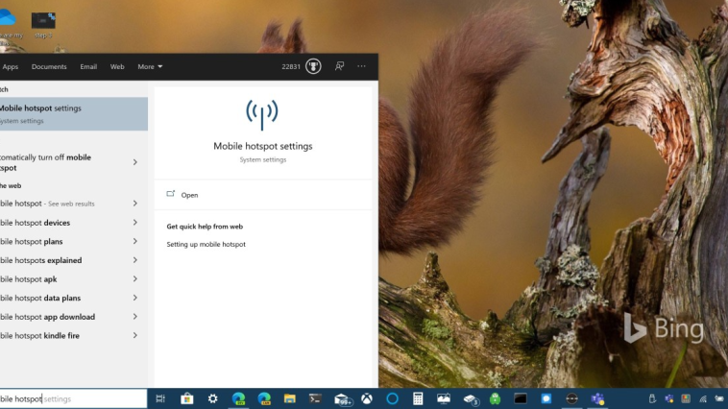The height and width of the screenshot is (409, 728).
Task: Click Open for Mobile hotspot settings
Action: pos(189,195)
